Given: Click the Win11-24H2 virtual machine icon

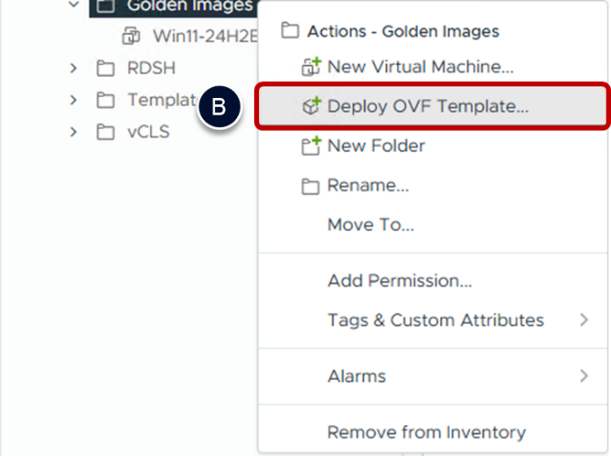Looking at the screenshot, I should [x=131, y=36].
